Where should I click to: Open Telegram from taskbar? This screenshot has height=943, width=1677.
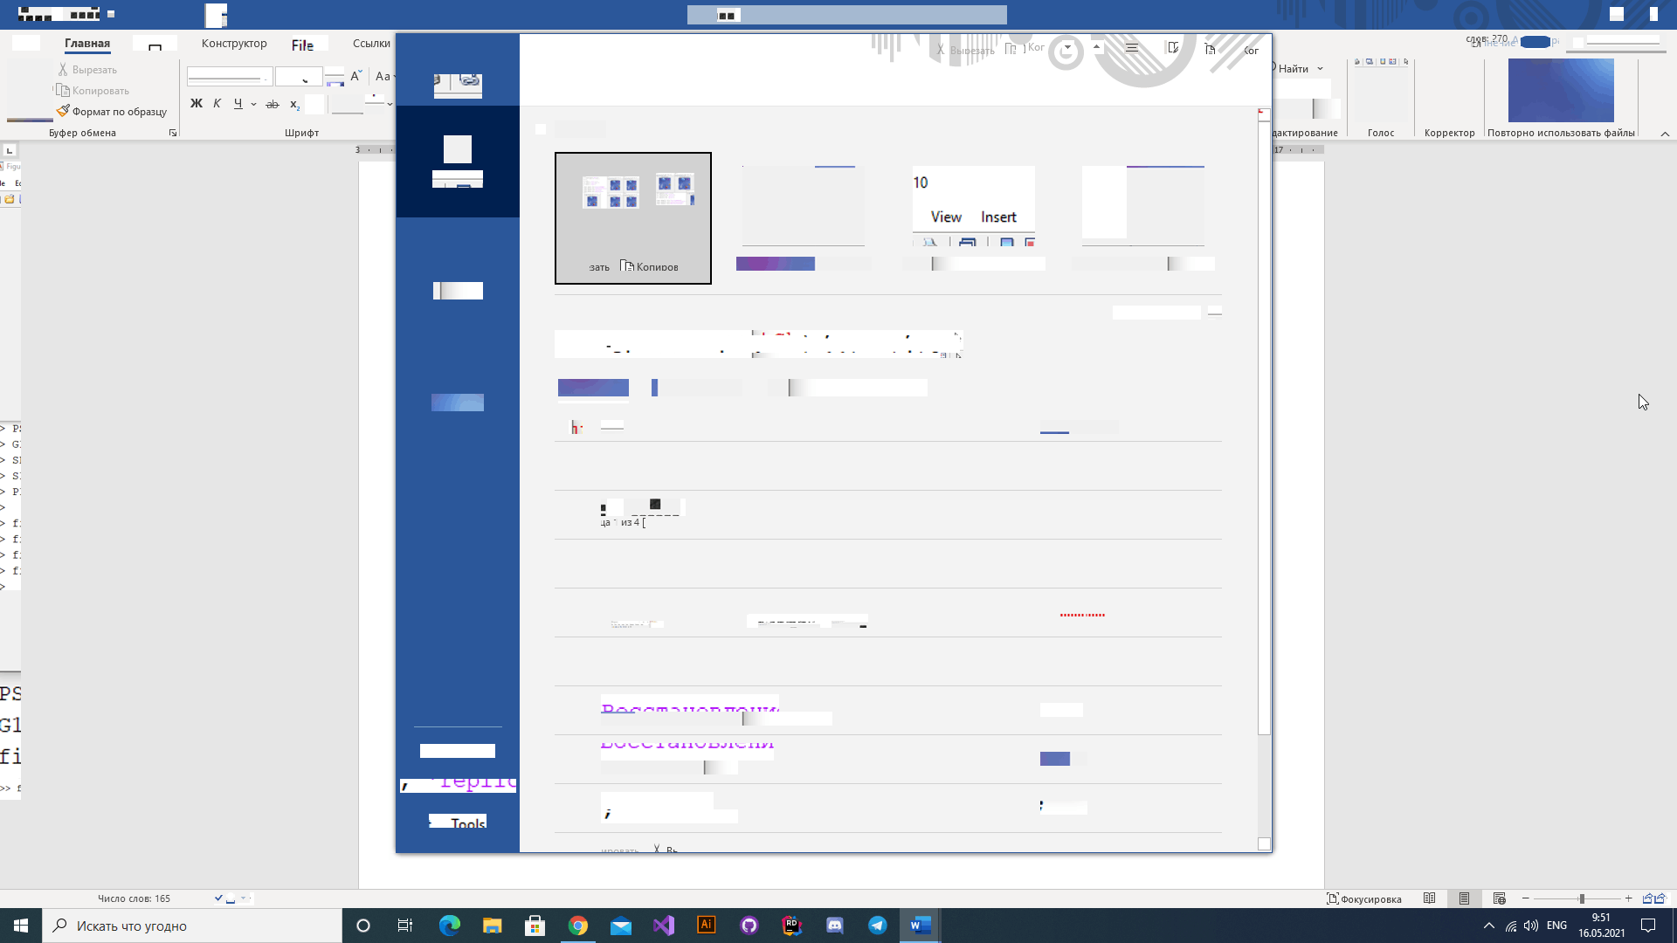click(878, 926)
